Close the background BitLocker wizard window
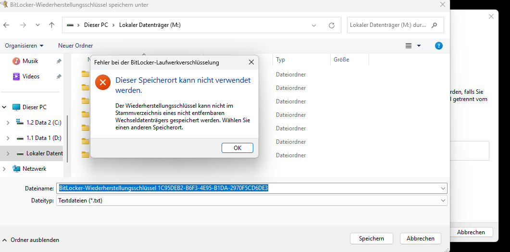This screenshot has height=252, width=510. [x=491, y=16]
